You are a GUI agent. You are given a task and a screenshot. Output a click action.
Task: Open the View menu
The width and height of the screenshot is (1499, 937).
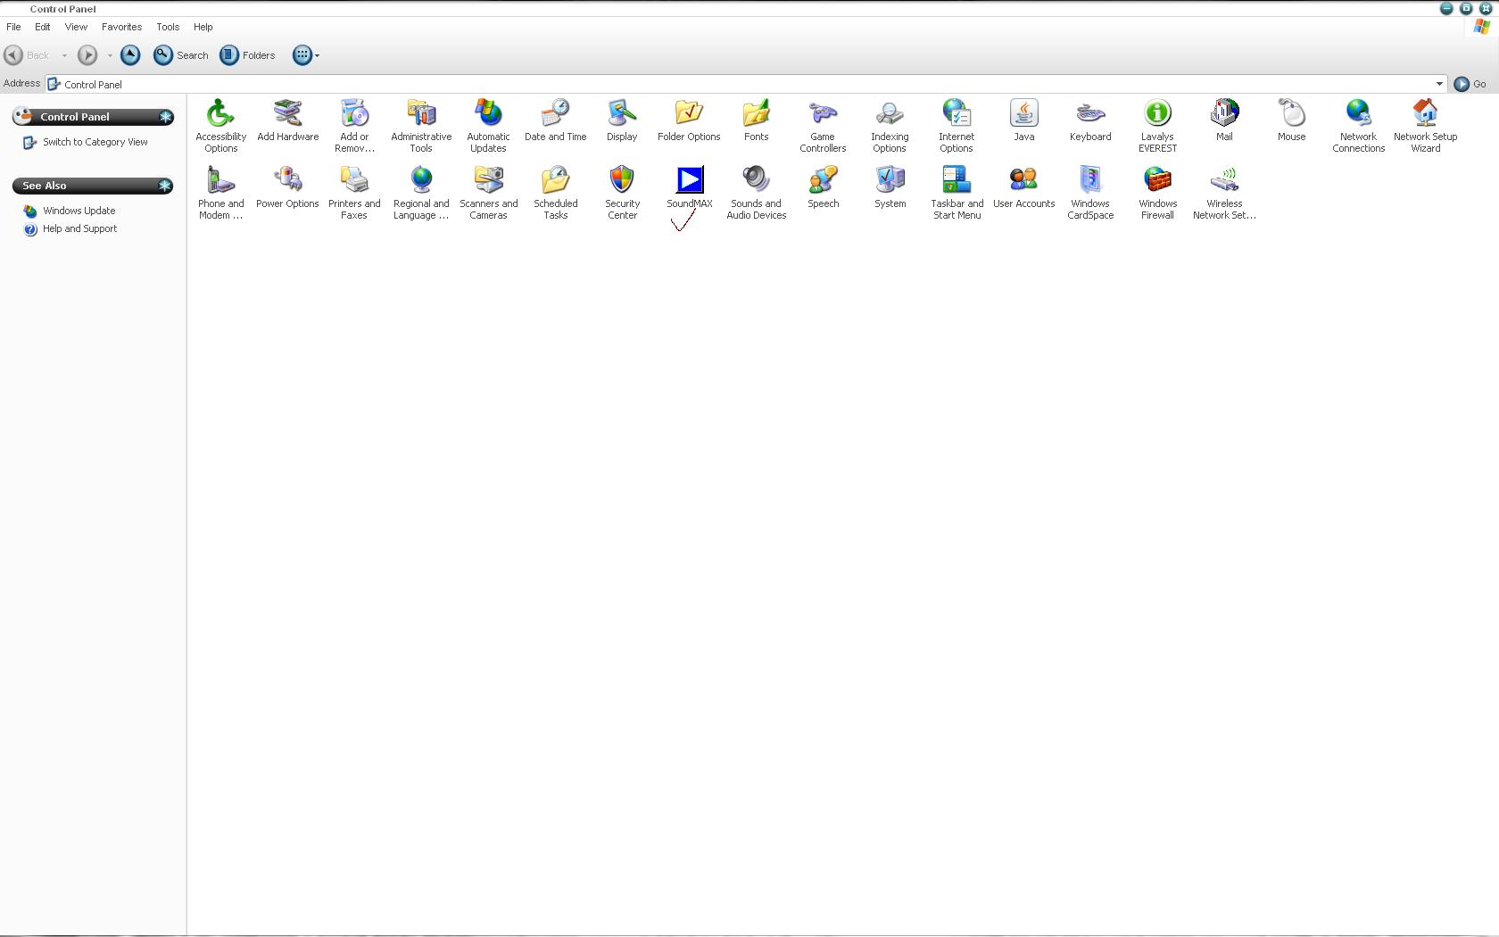point(76,27)
